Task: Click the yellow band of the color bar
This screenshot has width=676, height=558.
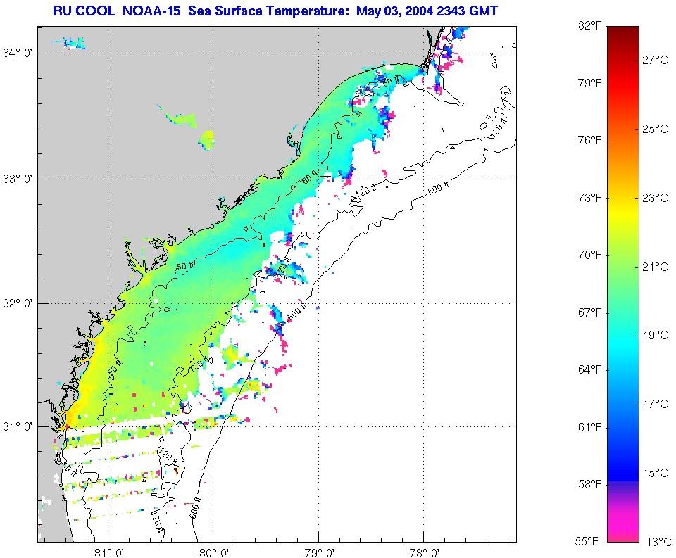Action: tap(623, 211)
